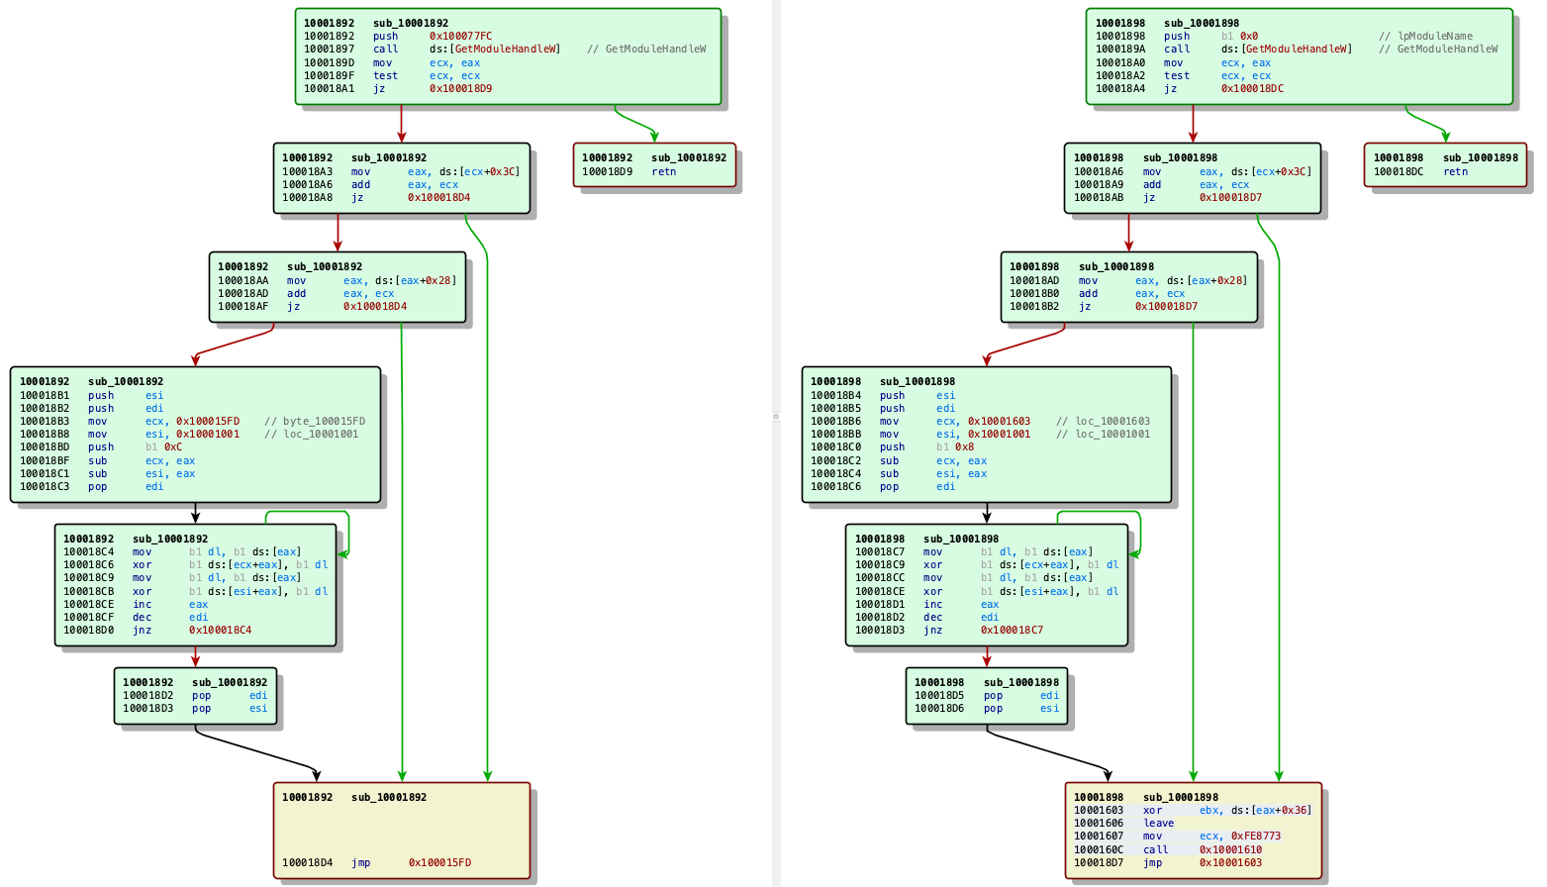Click push 0x8 at address 100018C0

point(892,446)
